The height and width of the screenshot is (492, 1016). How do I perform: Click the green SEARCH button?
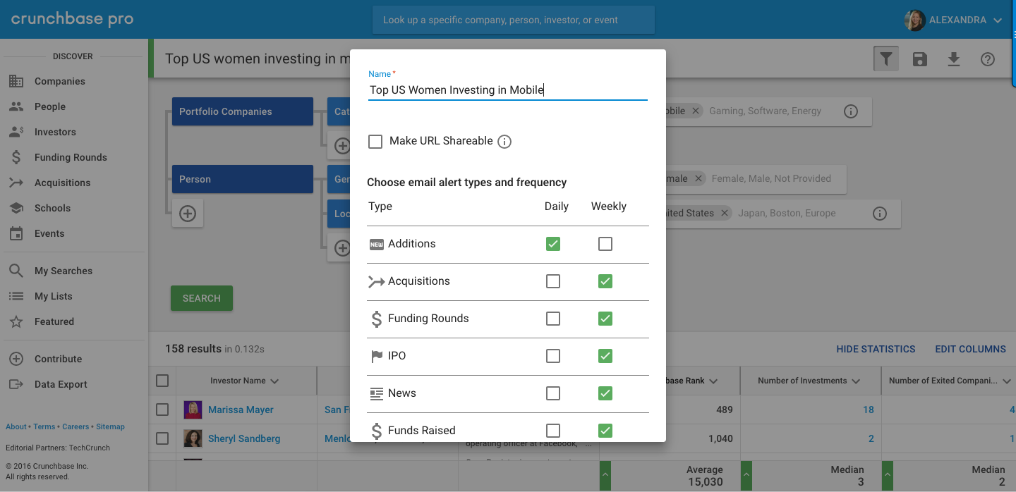click(202, 298)
